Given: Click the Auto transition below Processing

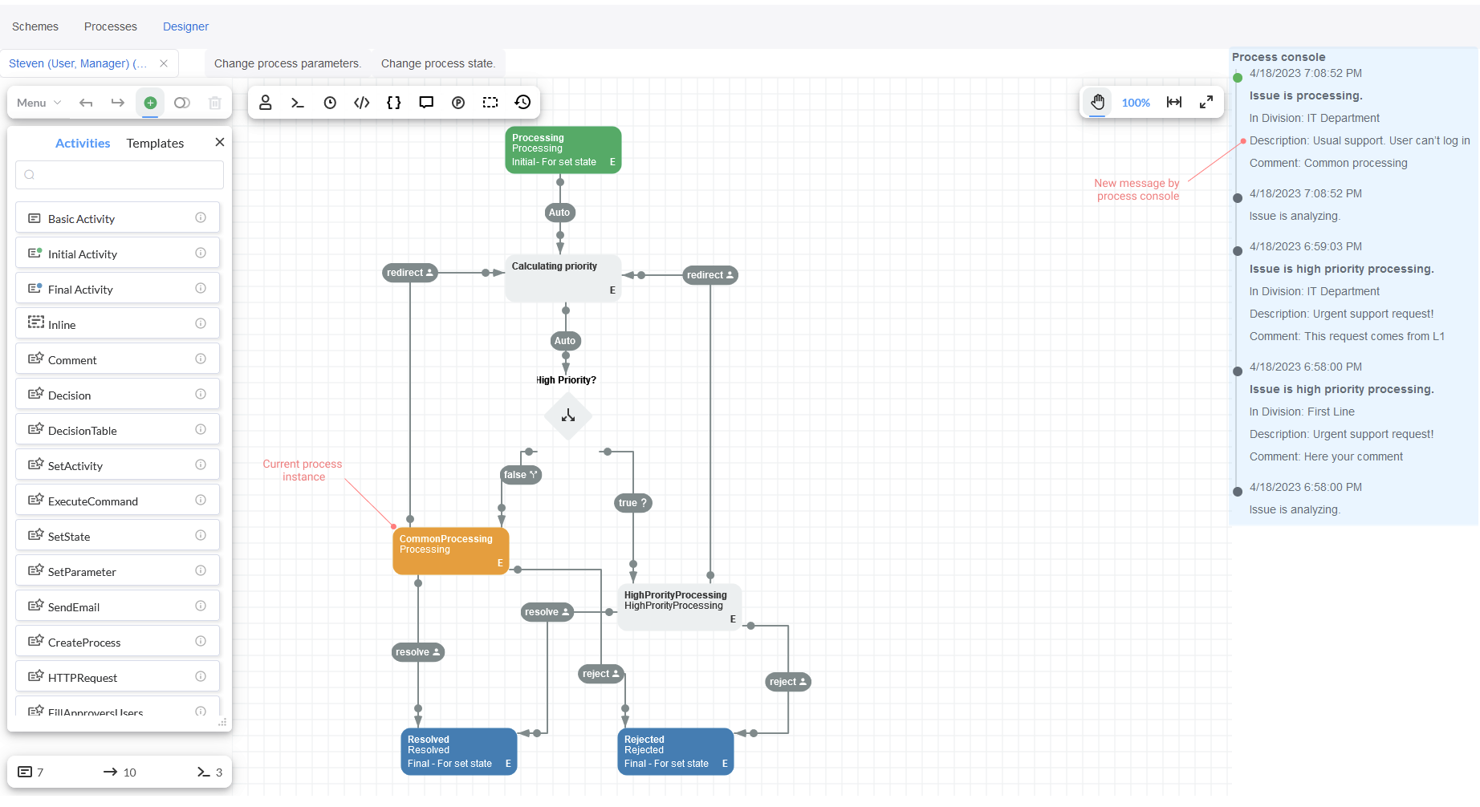Looking at the screenshot, I should (x=559, y=213).
